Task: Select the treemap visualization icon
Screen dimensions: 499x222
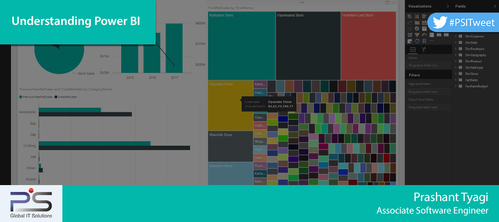Action: 424,28
